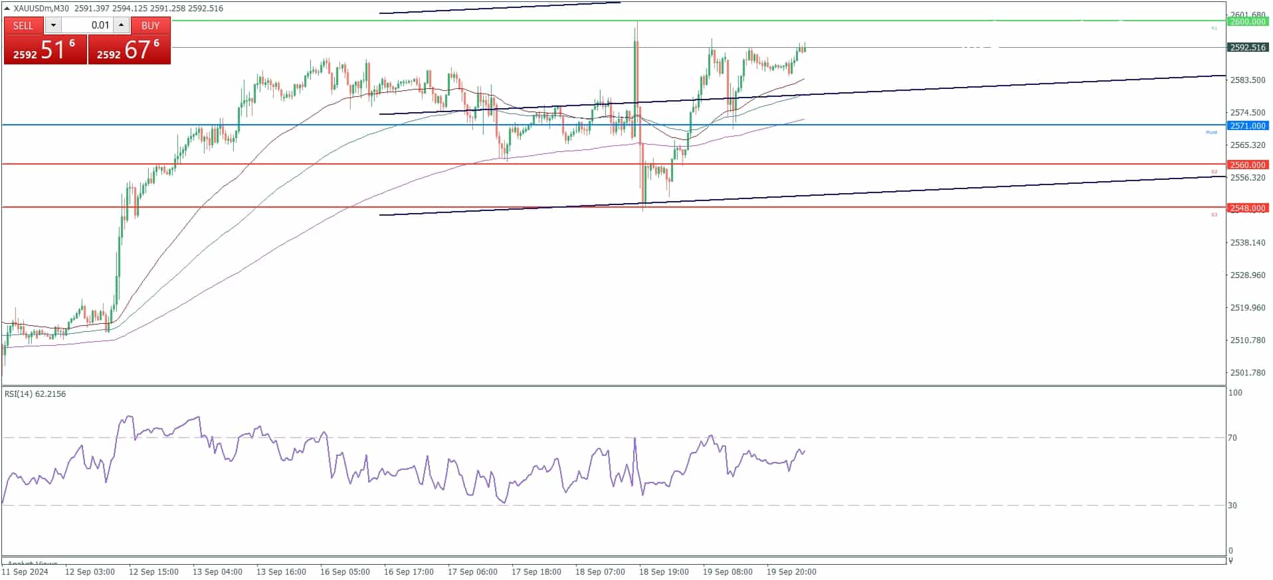1273x580 pixels.
Task: Click the 13 Sep 04:00 time label
Action: 217,571
